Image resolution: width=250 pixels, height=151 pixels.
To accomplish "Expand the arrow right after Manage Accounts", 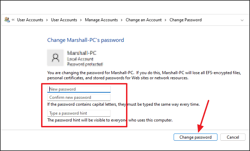I will 122,20.
